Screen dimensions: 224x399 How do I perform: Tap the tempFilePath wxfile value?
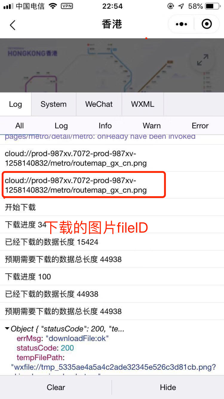point(113,367)
